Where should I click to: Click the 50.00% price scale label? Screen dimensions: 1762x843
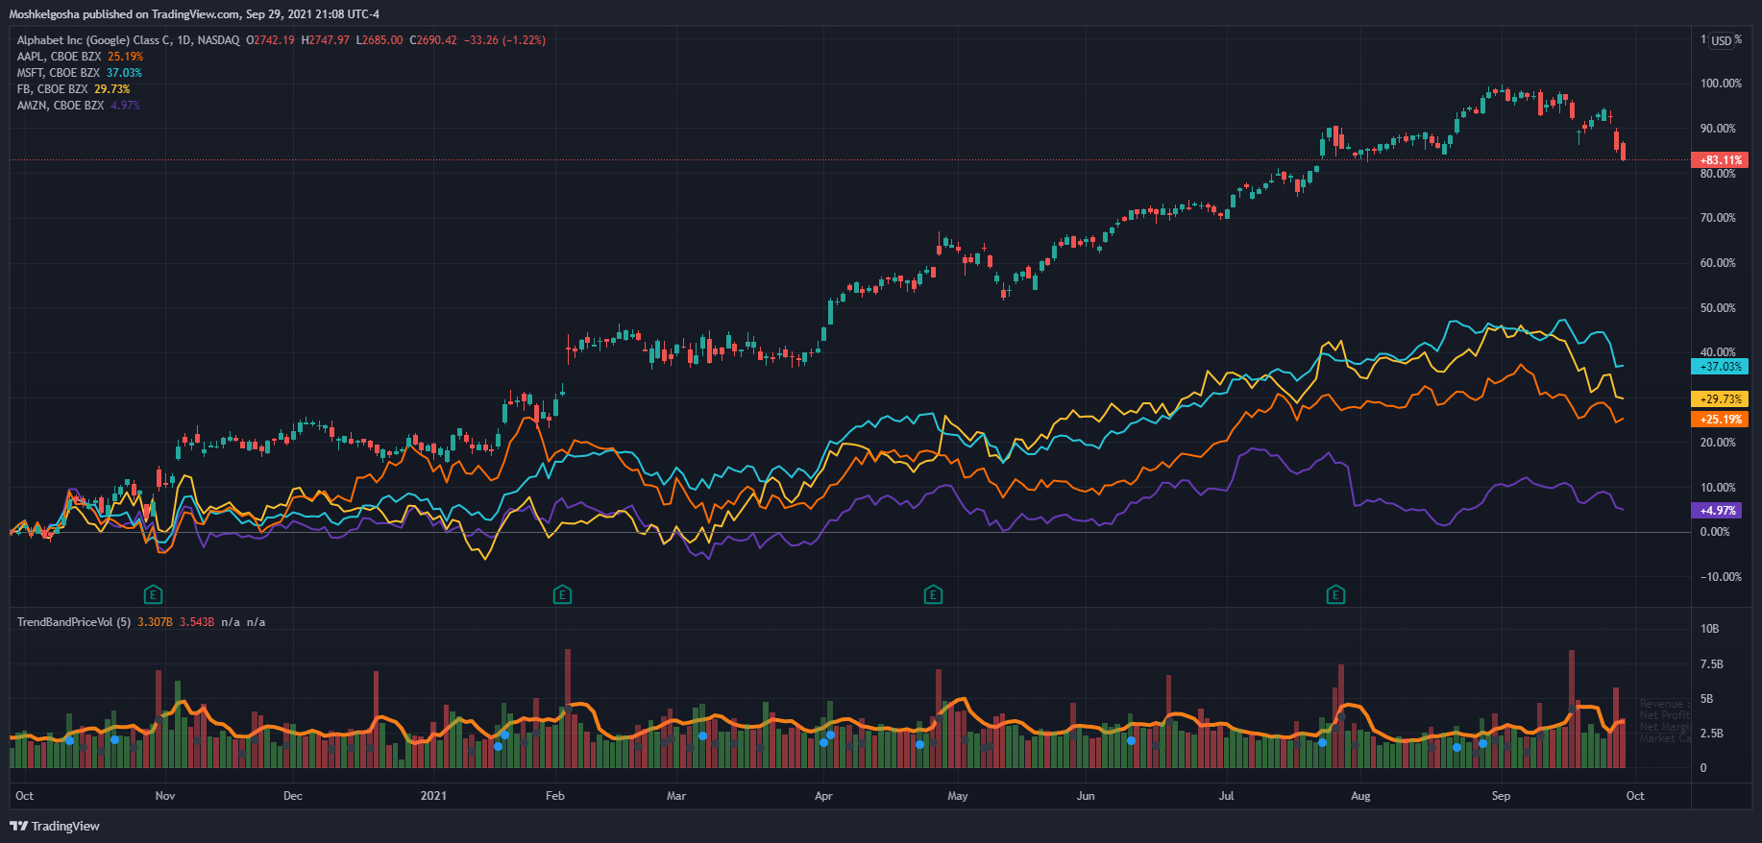pos(1719,308)
